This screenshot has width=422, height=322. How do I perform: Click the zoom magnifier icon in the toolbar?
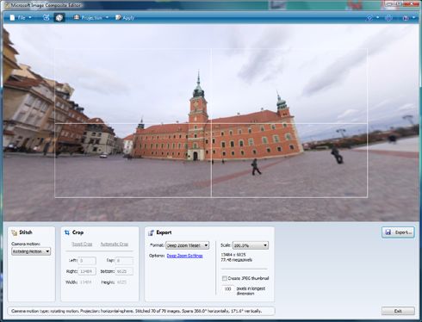(369, 18)
